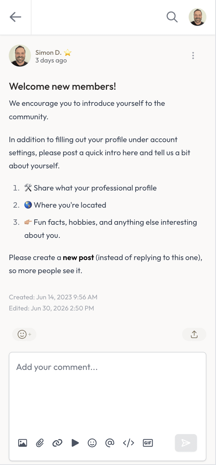Open the emoji picker in comment toolbar
Image resolution: width=216 pixels, height=465 pixels.
92,443
